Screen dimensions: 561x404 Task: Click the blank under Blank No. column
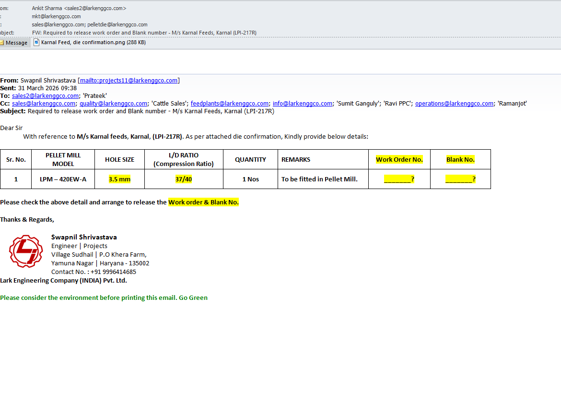click(x=460, y=179)
